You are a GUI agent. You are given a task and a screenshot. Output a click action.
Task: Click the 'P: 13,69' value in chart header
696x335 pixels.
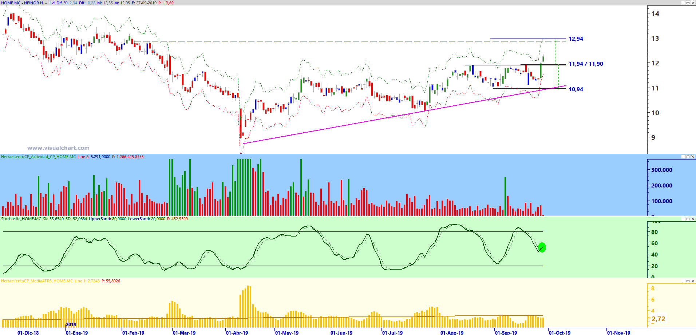(166, 3)
